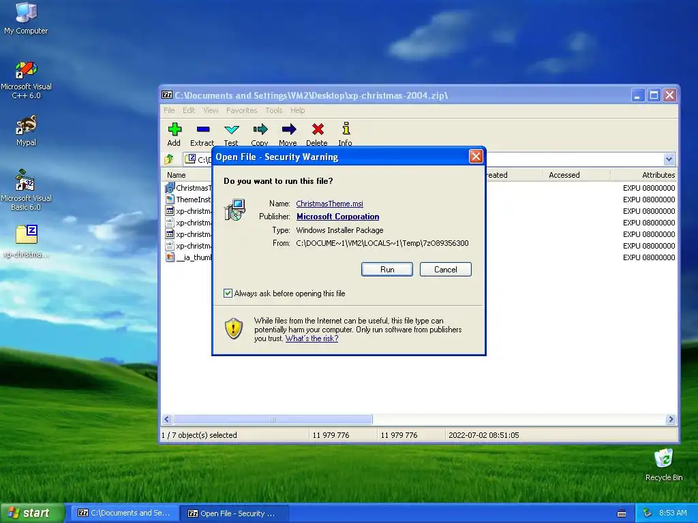Sort by the Attributes column header
The height and width of the screenshot is (523, 698).
(658, 175)
